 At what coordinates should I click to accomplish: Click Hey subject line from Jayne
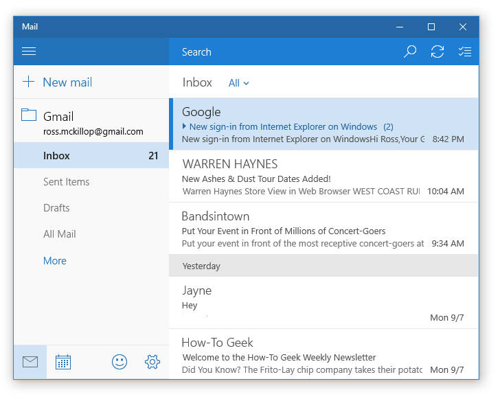[190, 306]
